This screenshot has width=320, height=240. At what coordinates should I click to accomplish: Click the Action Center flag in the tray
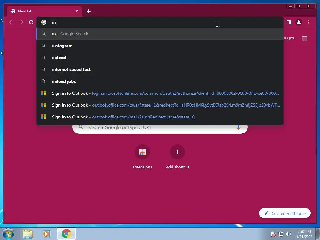(x=273, y=234)
